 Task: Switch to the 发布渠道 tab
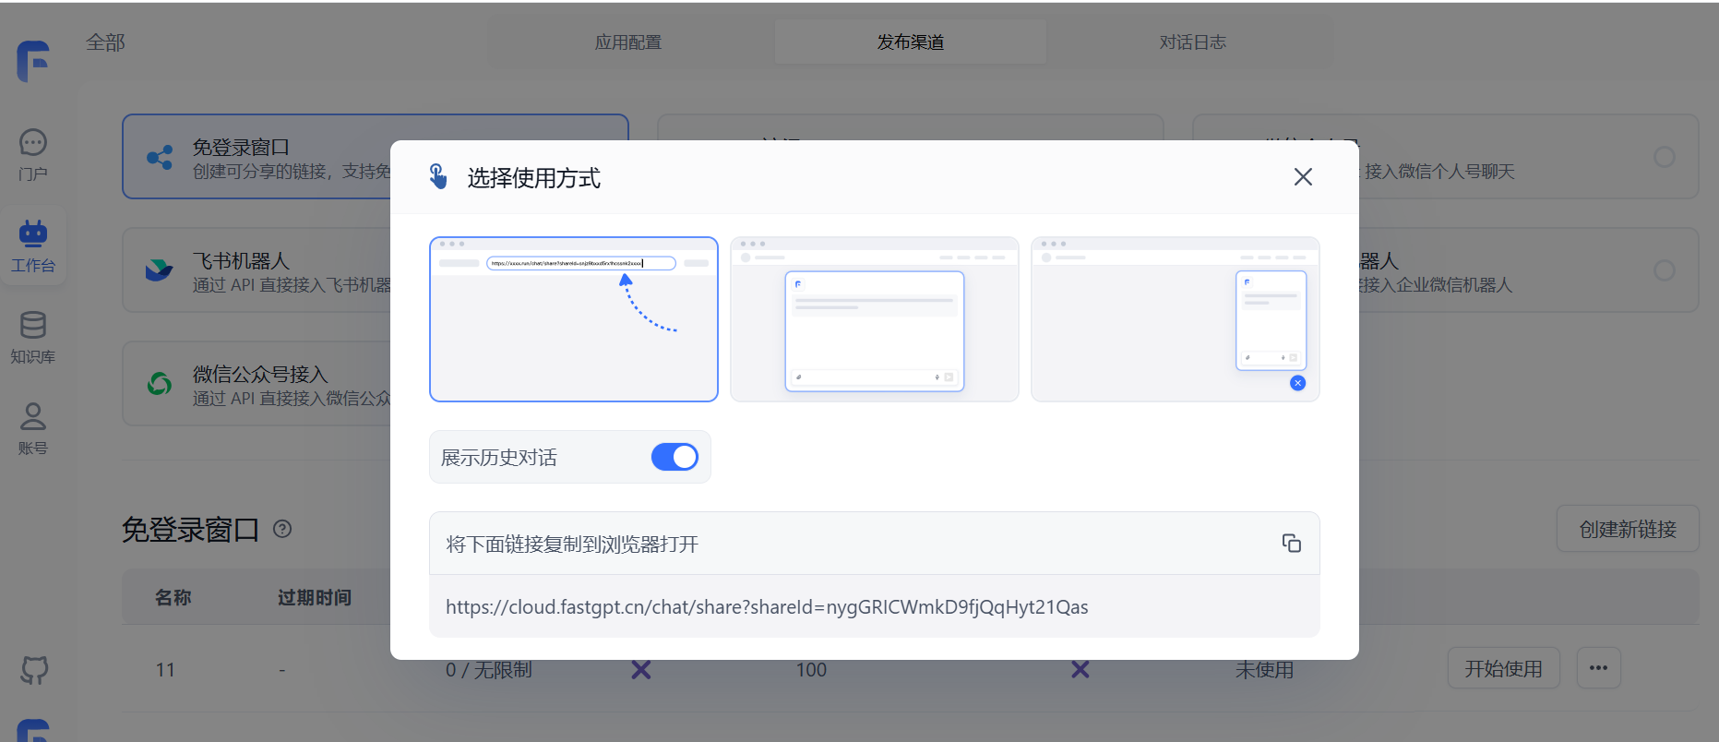(911, 42)
